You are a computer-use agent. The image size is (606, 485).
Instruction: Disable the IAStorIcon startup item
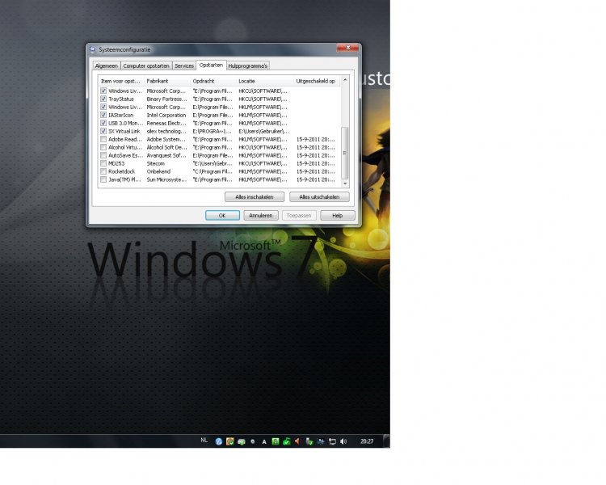point(103,116)
